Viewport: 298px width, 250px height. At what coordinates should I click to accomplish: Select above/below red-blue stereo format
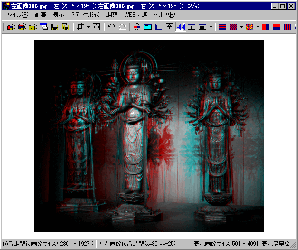pos(277,27)
